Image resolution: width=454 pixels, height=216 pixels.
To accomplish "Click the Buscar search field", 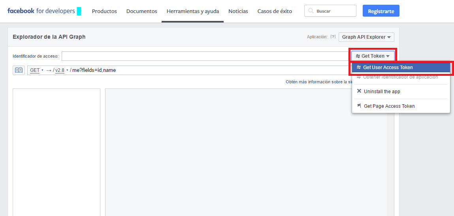I will 330,11.
